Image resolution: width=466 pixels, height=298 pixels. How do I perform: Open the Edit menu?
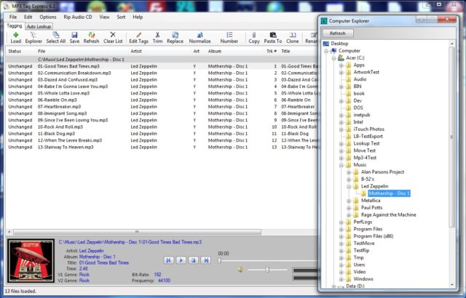click(x=28, y=17)
